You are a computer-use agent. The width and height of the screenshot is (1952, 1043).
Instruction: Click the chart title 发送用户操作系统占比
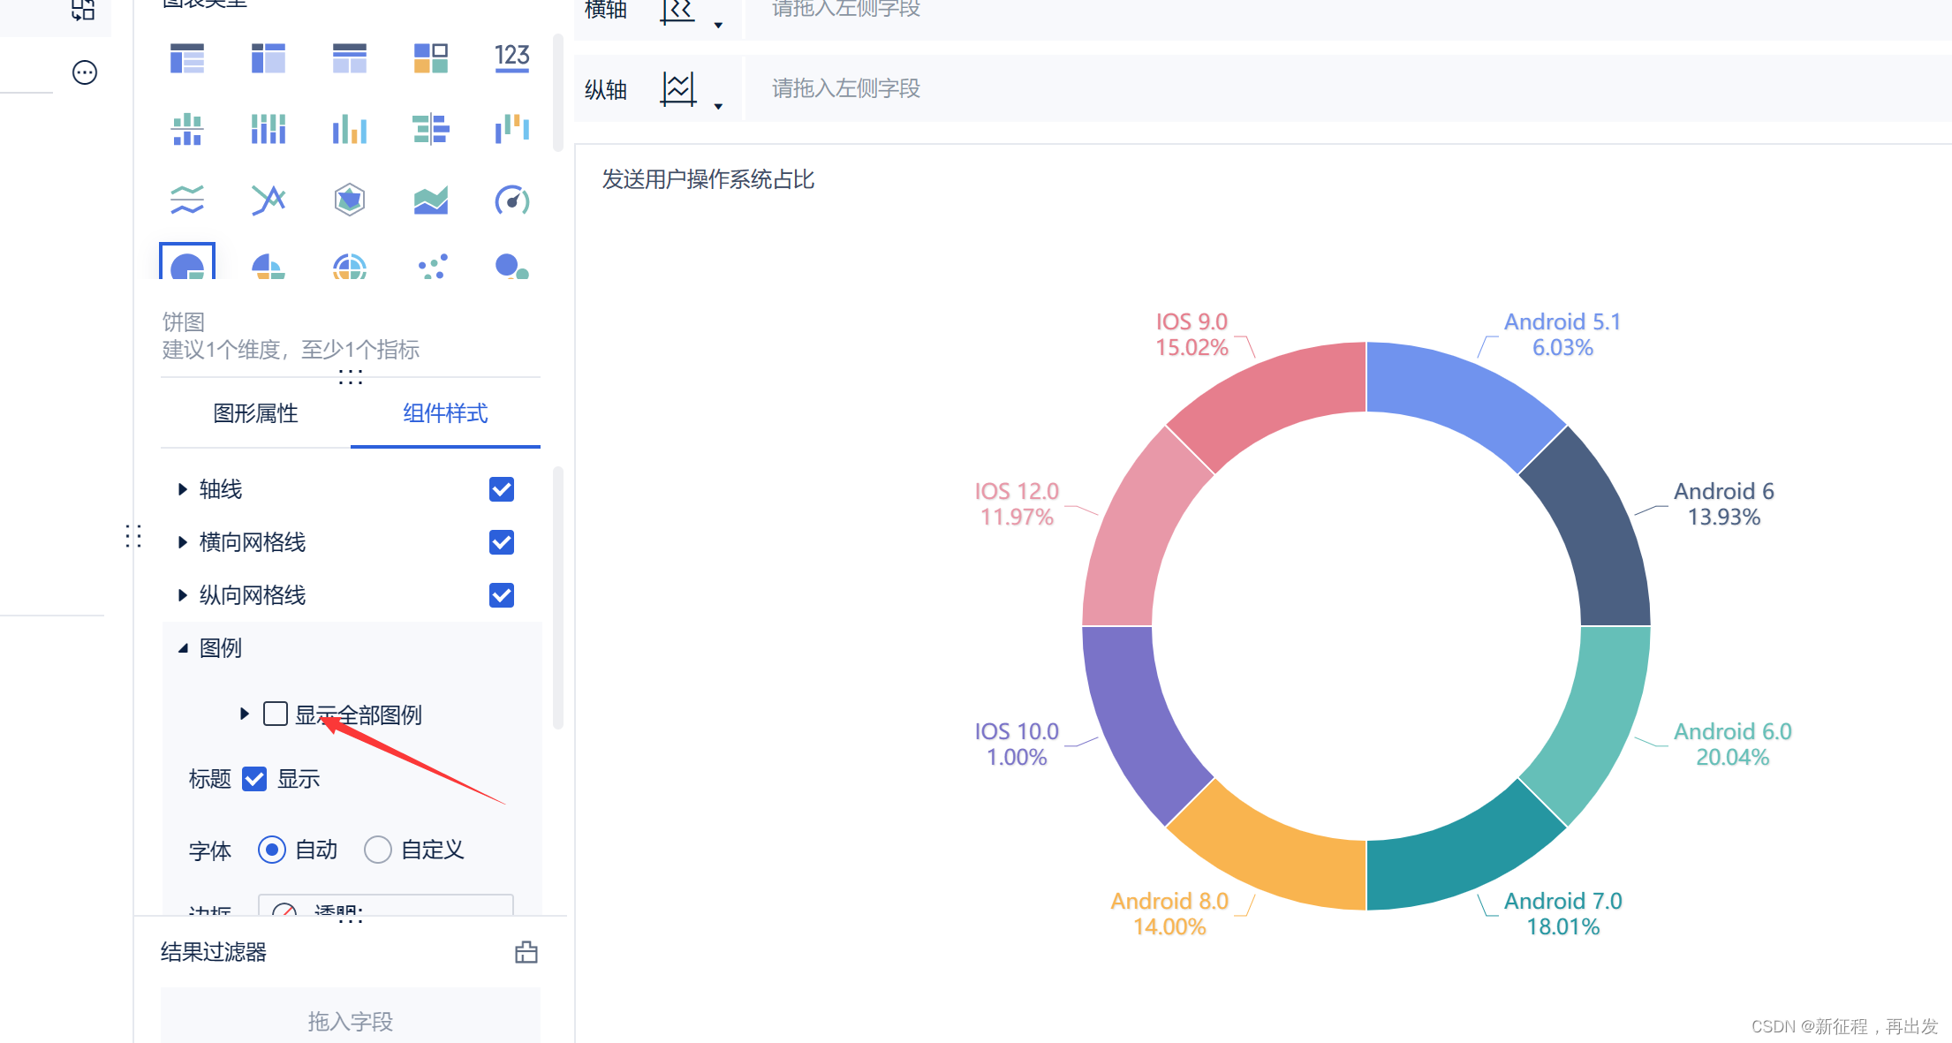708,179
